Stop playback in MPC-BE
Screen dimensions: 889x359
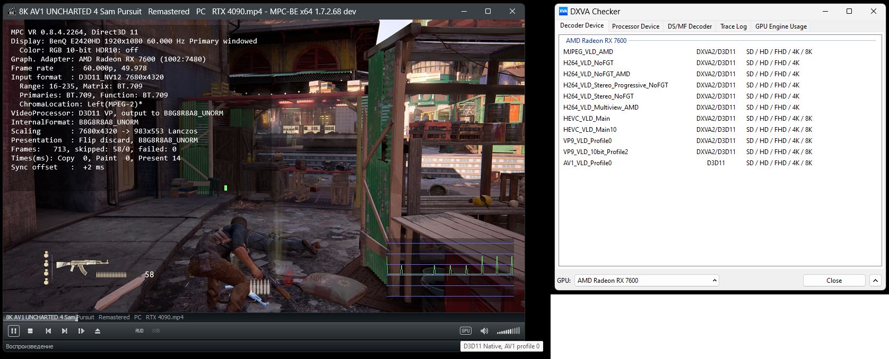click(x=30, y=331)
